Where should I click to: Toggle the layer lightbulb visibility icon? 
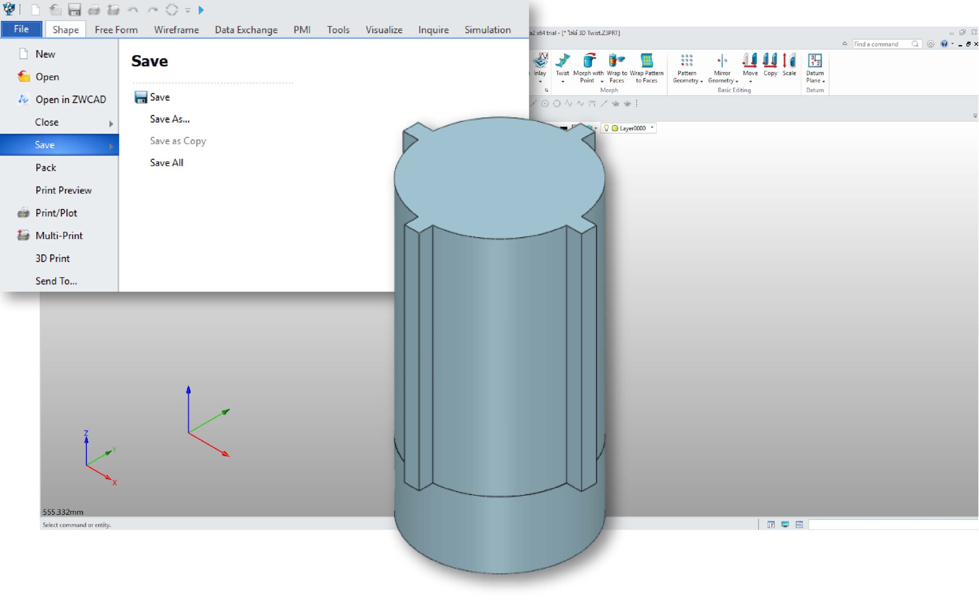(606, 128)
